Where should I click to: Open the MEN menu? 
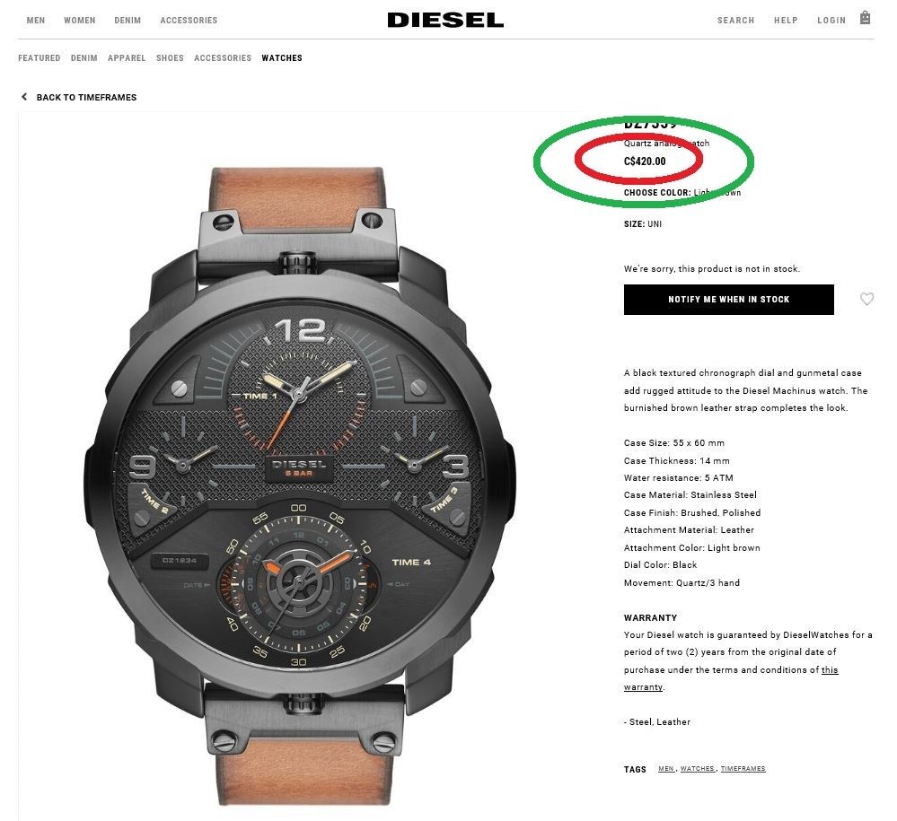(x=36, y=20)
